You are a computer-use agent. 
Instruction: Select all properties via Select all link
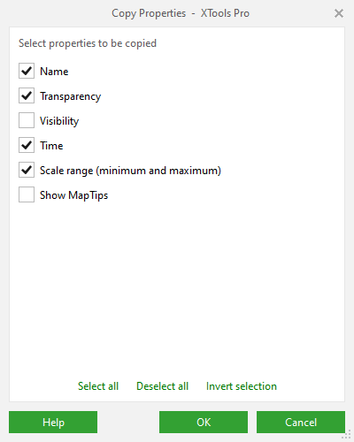[98, 386]
